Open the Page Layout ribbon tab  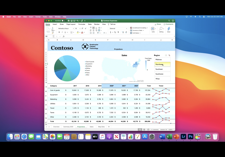tap(71, 24)
